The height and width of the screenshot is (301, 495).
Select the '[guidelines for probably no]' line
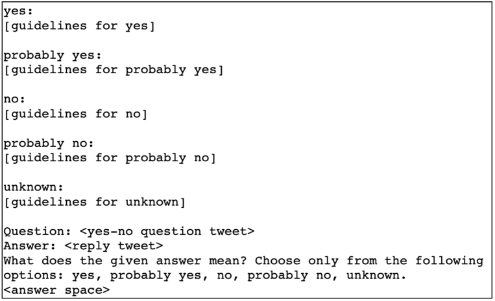110,158
